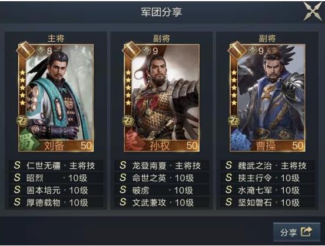Click the gold dragon emblem on 孙权's card

click(x=128, y=121)
